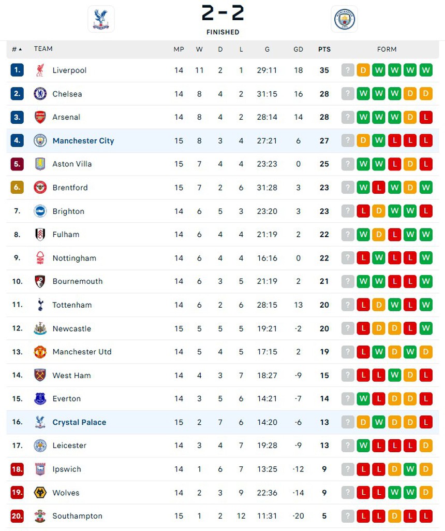Click the Tottenham cockerel badge

click(41, 305)
